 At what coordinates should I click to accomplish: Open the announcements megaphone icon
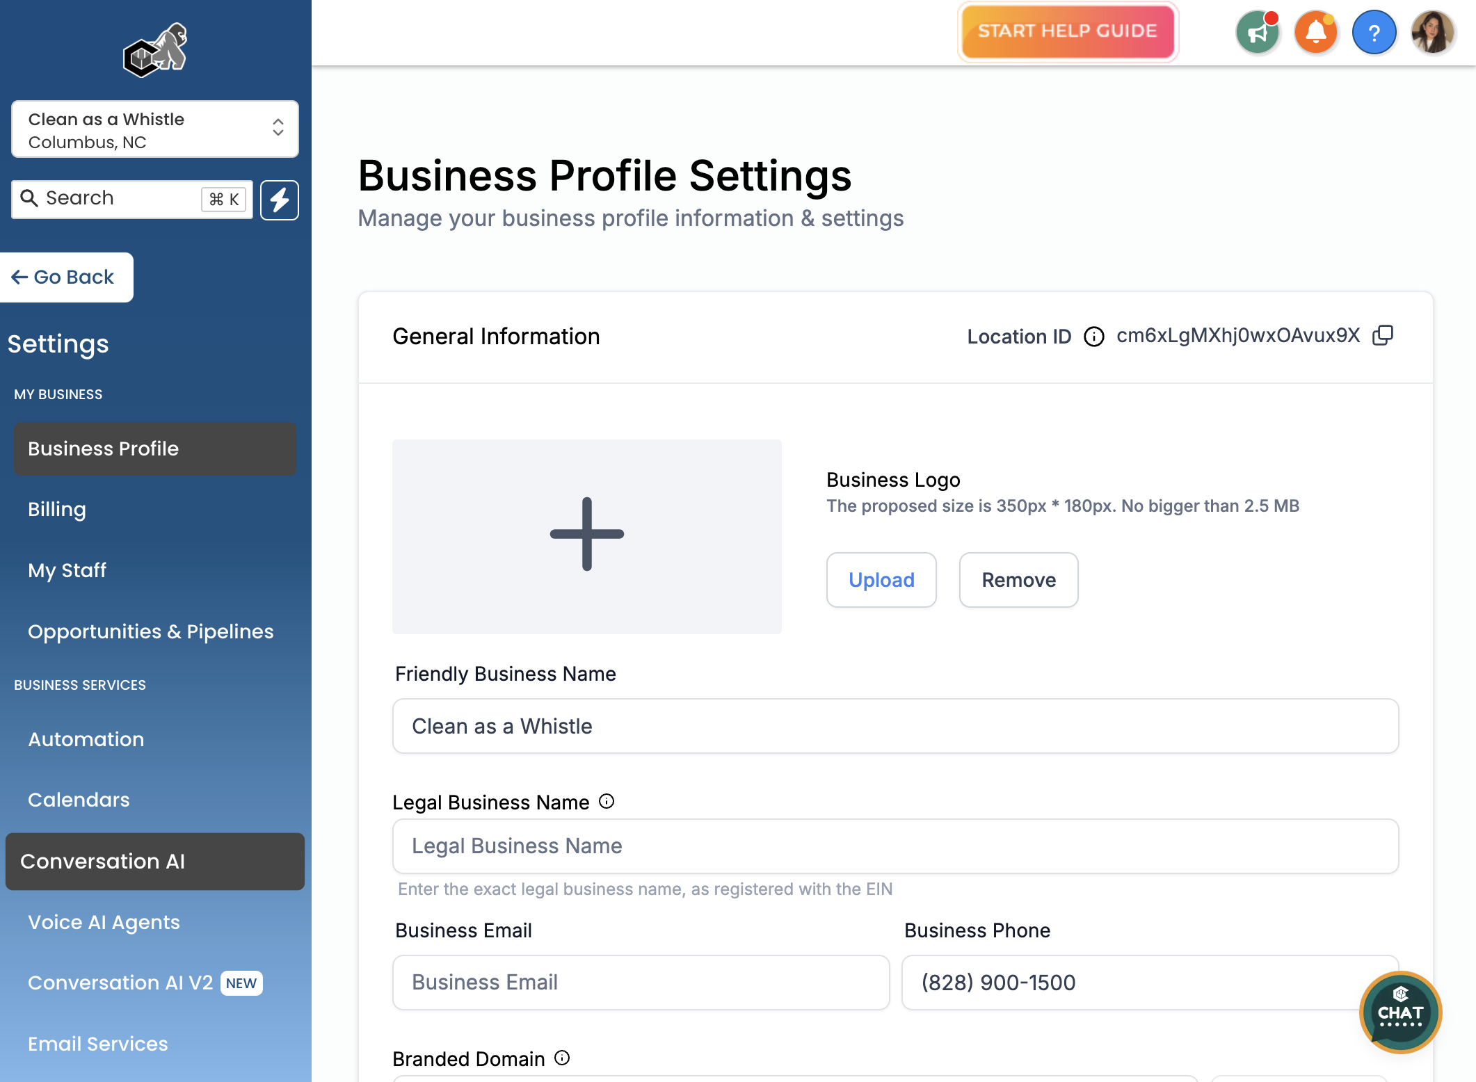[x=1258, y=32]
